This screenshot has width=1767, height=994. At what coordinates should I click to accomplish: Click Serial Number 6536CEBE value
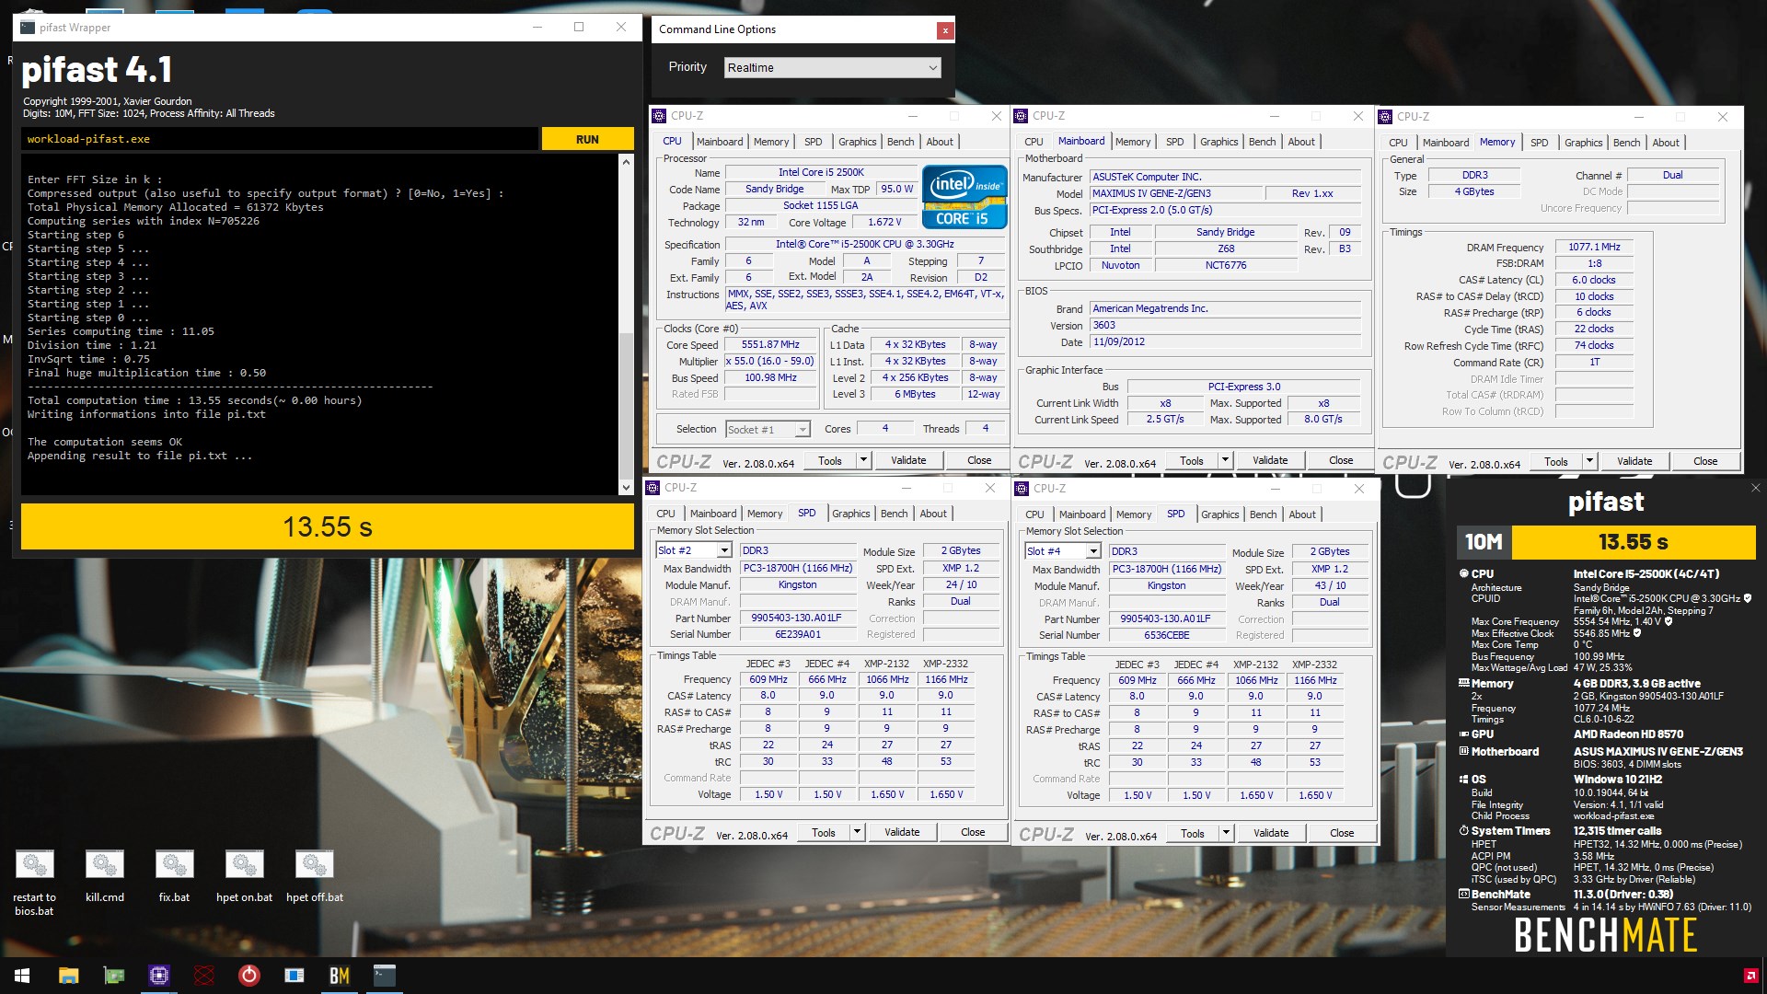(1166, 636)
